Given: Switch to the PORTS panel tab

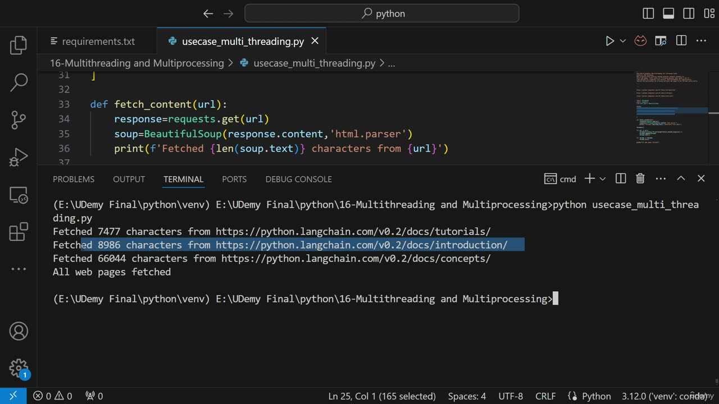Looking at the screenshot, I should click(234, 179).
